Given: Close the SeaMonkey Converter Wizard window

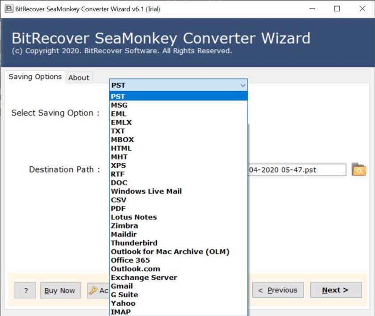Looking at the screenshot, I should 362,9.
